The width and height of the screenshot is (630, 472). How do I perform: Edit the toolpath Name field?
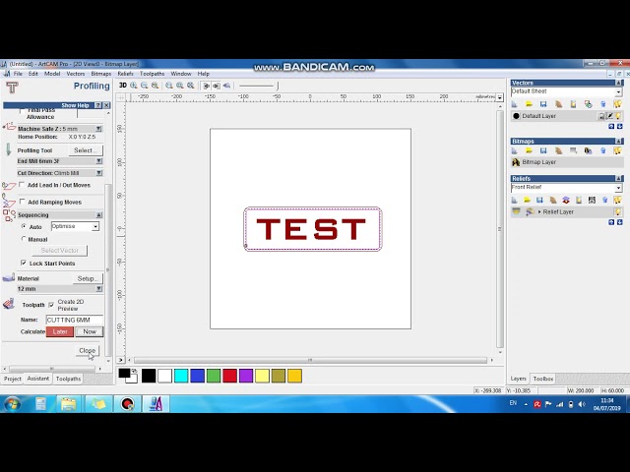[x=74, y=320]
